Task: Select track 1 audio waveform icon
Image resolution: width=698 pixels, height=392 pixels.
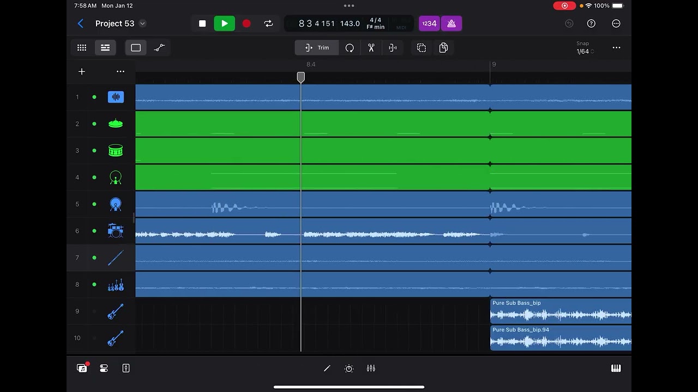Action: tap(116, 97)
